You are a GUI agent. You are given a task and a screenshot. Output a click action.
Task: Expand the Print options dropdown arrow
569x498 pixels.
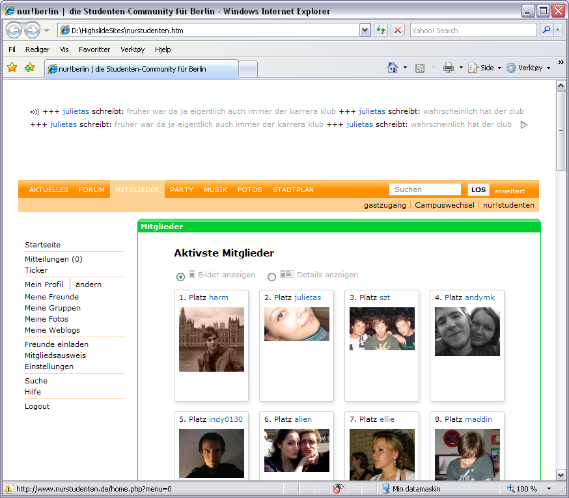pos(461,68)
